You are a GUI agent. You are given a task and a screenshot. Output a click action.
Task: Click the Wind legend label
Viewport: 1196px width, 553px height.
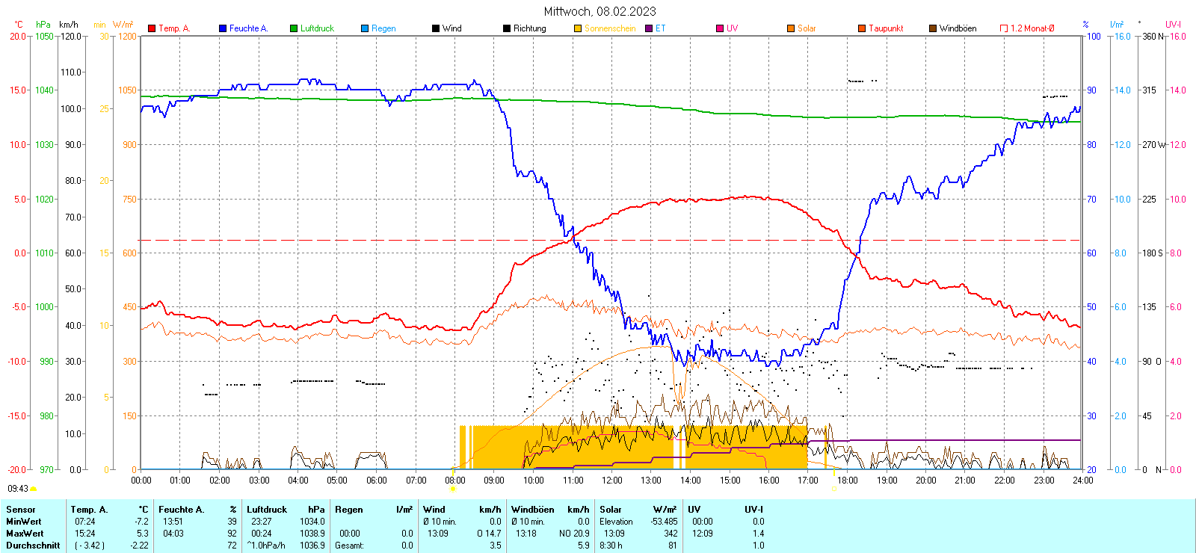451,28
